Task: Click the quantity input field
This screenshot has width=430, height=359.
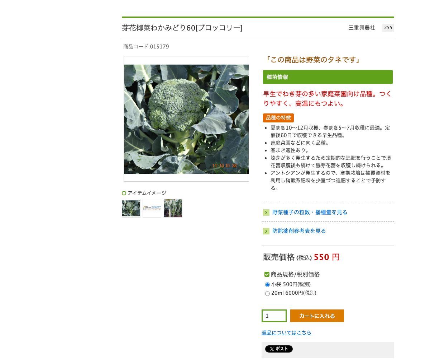Action: point(274,316)
